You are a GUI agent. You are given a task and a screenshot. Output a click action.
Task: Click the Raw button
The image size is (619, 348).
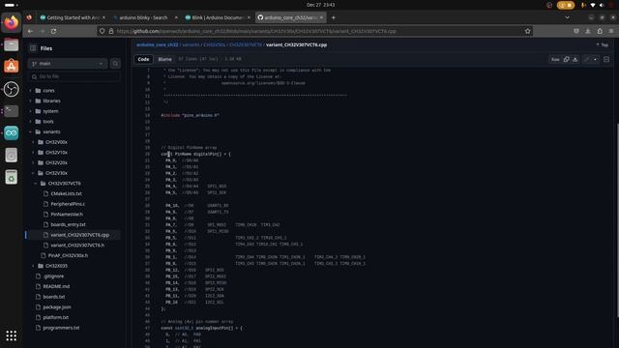555,60
